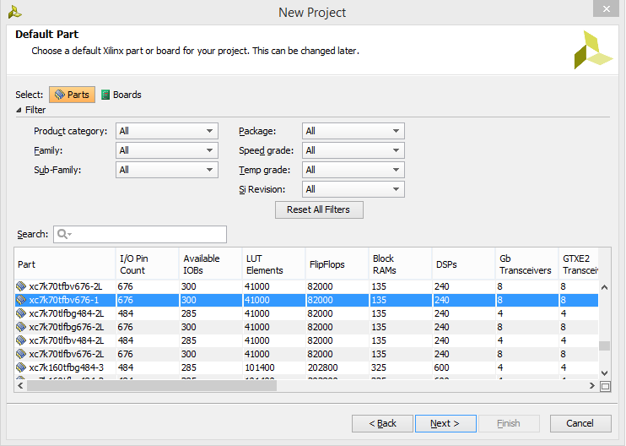Switch to Boards selection

click(121, 95)
